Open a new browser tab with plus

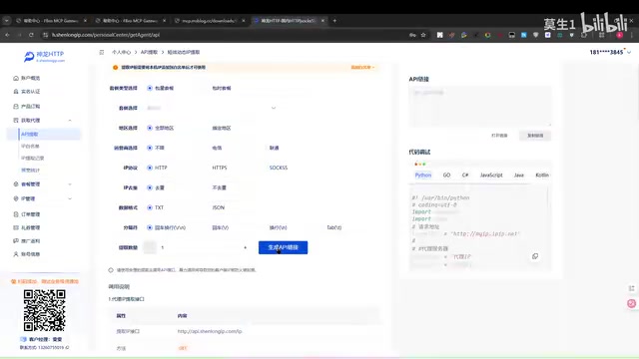[334, 20]
